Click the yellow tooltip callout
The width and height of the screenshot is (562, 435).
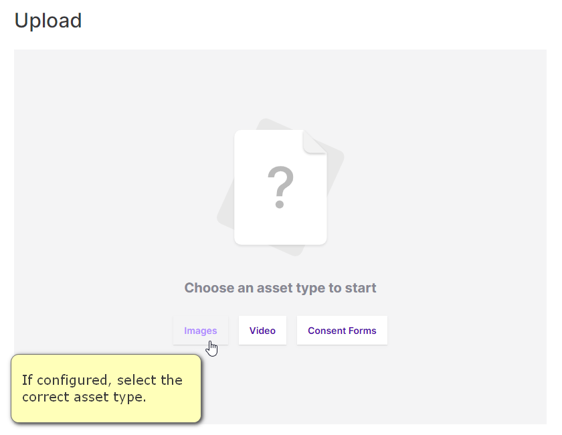coord(106,388)
